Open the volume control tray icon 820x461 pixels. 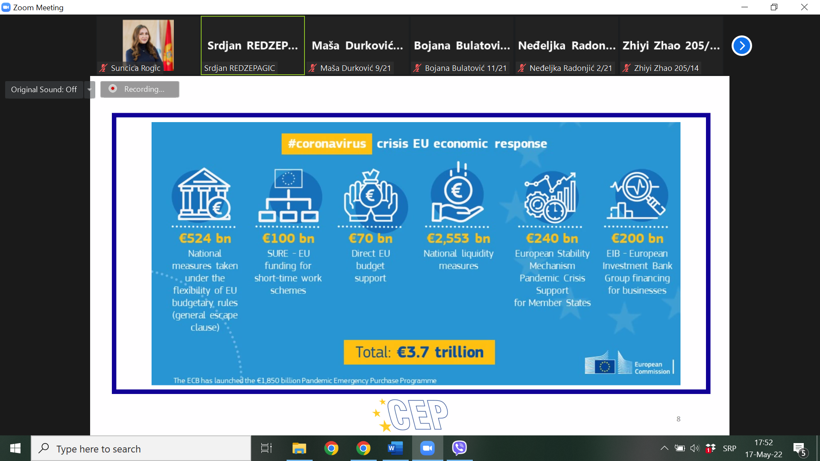point(695,448)
